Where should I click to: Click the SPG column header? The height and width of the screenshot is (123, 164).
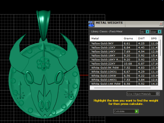154,38
